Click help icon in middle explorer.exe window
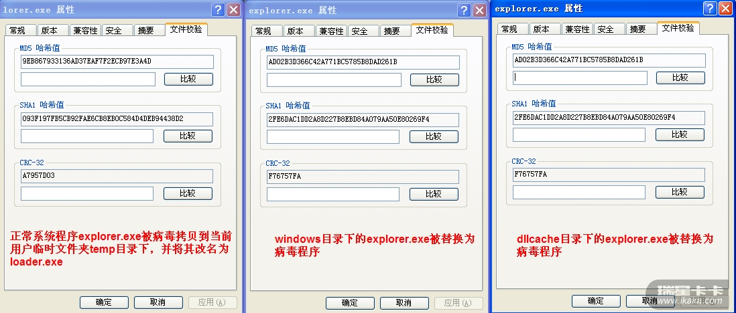Viewport: 736px width, 313px height. tap(464, 11)
